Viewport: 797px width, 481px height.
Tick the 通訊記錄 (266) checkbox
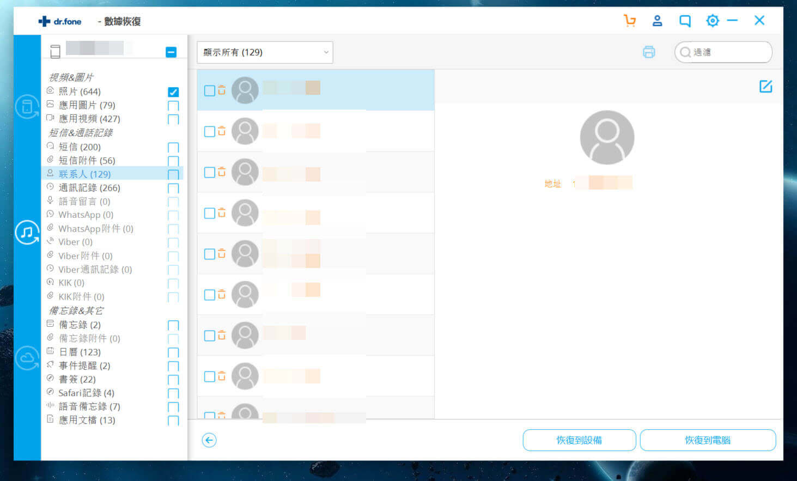coord(173,188)
